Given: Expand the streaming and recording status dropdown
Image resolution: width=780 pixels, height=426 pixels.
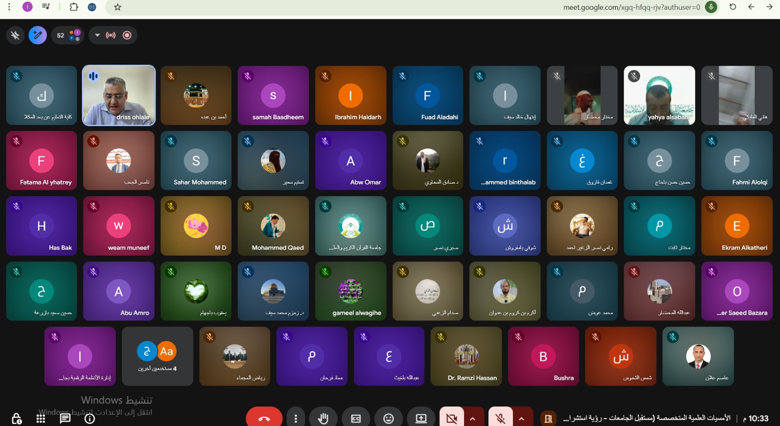Looking at the screenshot, I should [97, 35].
